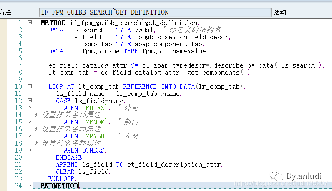
Task: Click the comment on line 14
Action: [x=68, y=115]
